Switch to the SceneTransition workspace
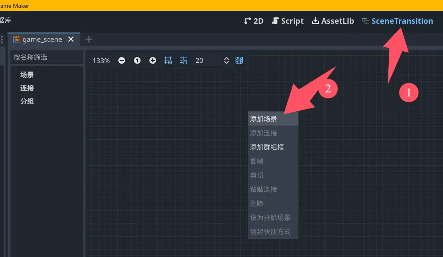443x257 pixels. click(x=398, y=21)
